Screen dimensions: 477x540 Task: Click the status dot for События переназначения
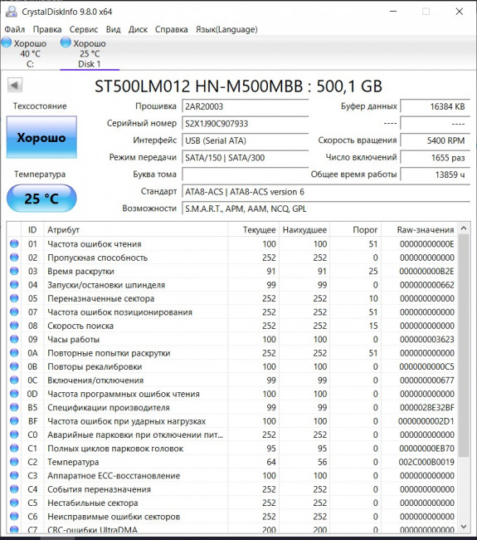click(14, 489)
